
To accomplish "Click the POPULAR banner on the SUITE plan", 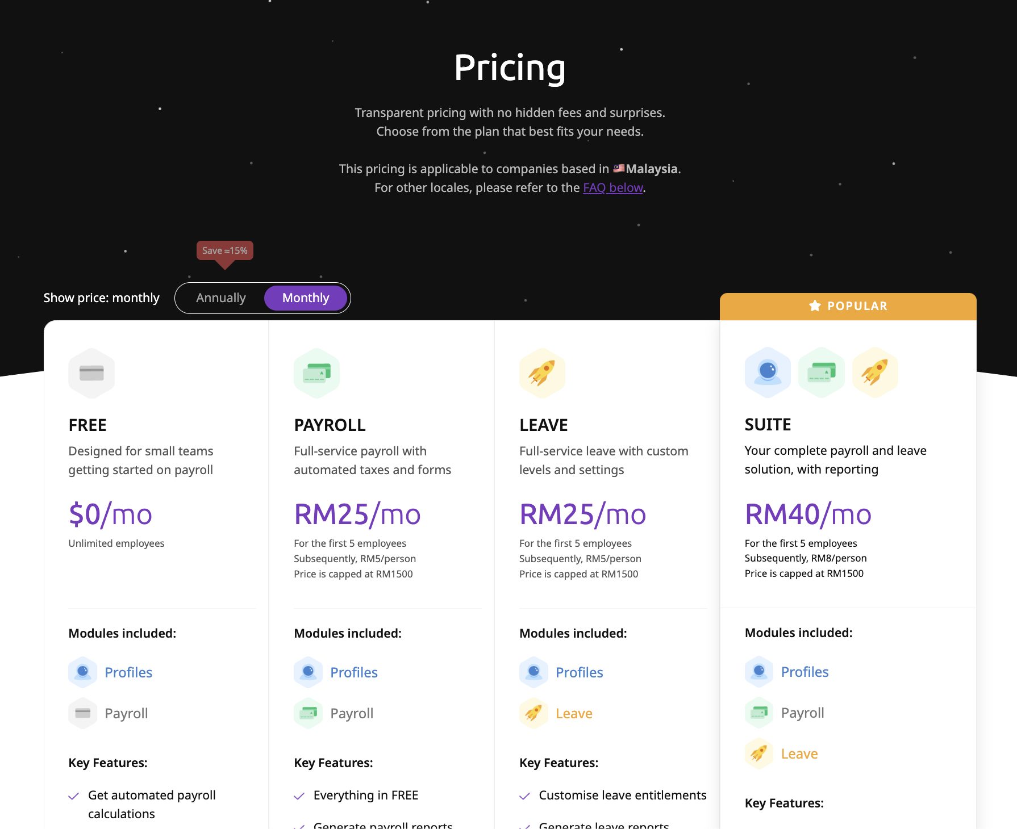I will point(848,305).
